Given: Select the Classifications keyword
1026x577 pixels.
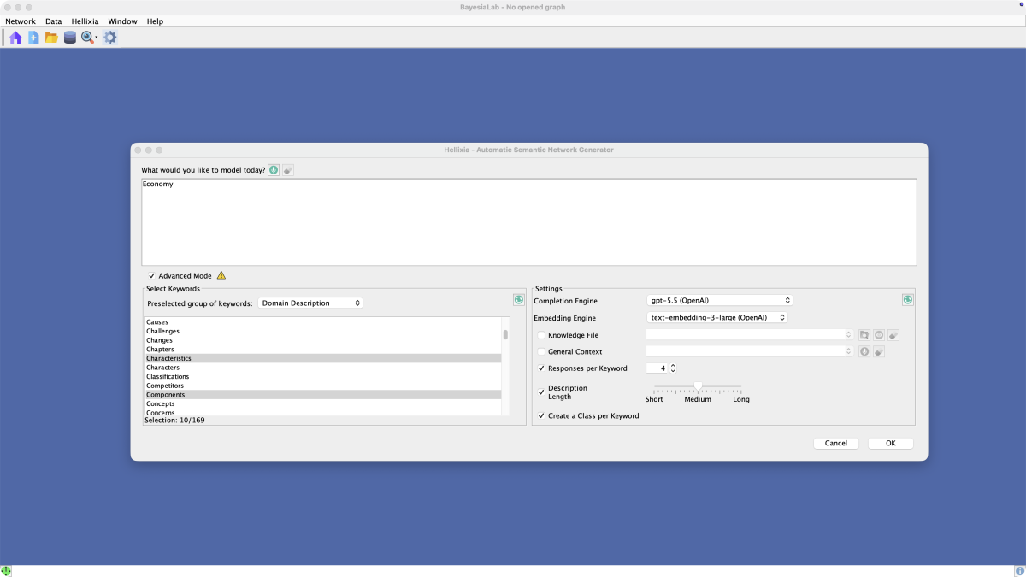Looking at the screenshot, I should [321, 376].
